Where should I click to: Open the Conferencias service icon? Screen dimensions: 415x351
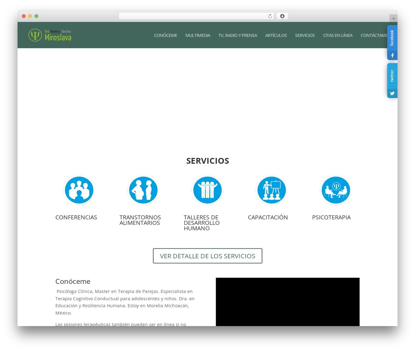click(79, 190)
